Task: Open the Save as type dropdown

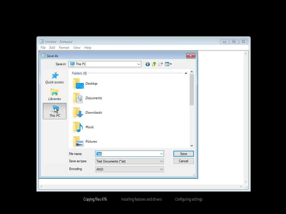Action: 130,161
